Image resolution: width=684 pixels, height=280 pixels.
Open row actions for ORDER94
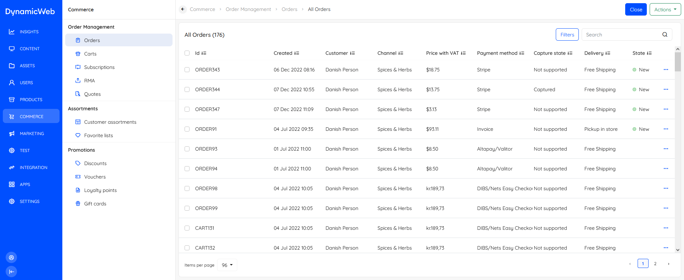click(x=666, y=169)
